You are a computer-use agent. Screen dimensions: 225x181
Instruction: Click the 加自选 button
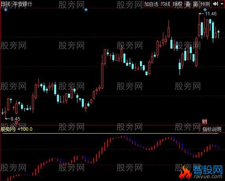[151, 4]
